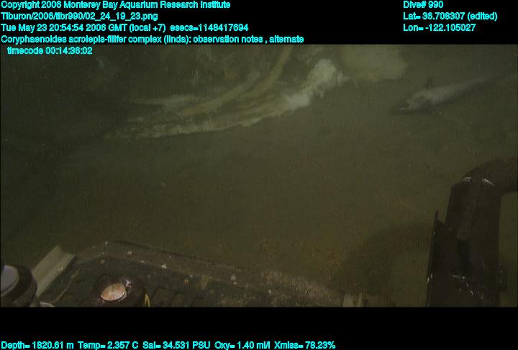518x350 pixels.
Task: Select the Lat= 36.708307 reading
Action: [450, 16]
